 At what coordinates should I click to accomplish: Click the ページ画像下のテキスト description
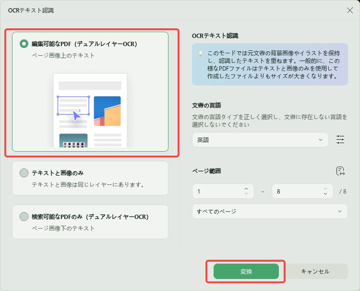63,228
